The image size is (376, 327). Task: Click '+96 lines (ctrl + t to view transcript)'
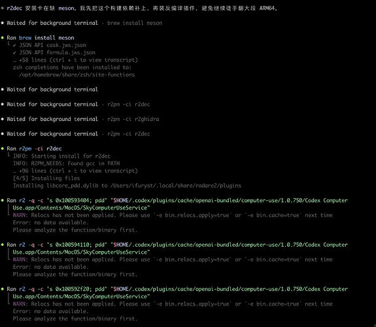(x=78, y=171)
